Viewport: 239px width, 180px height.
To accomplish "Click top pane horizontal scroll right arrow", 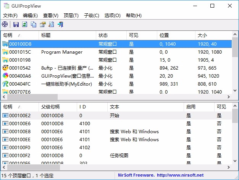I will [x=228, y=97].
